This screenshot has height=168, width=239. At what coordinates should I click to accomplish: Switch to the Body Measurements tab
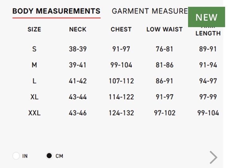click(56, 11)
